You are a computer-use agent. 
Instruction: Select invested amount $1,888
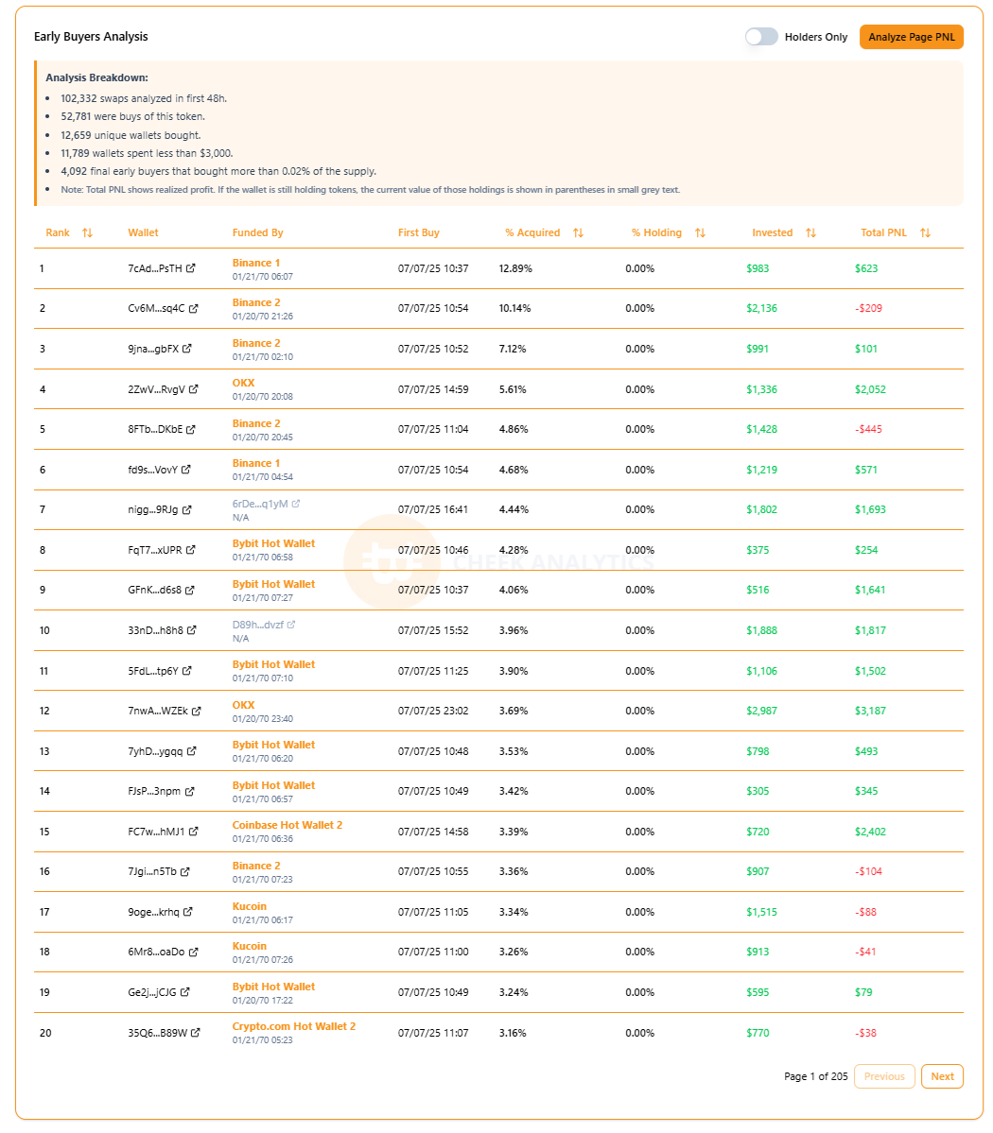(x=761, y=631)
